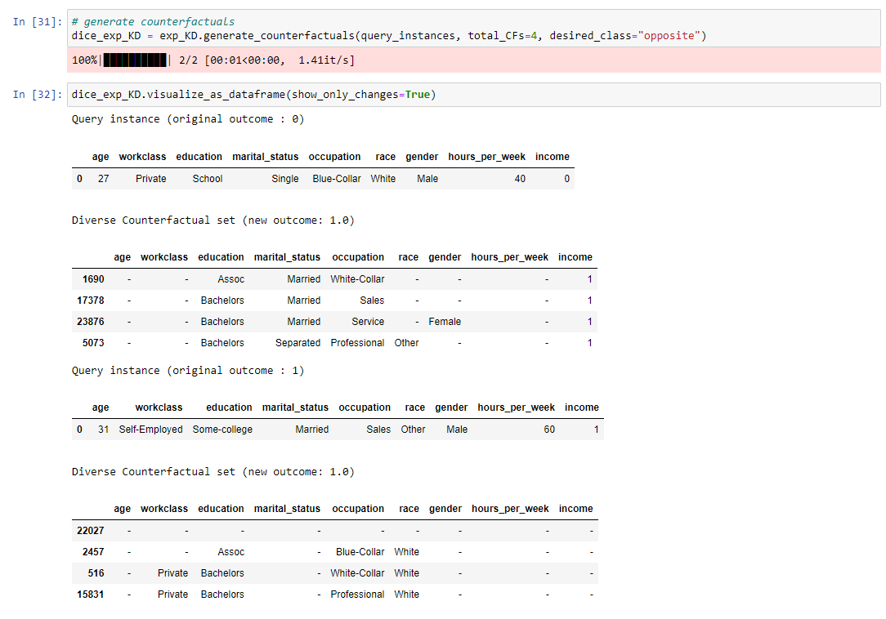Click row index 22027 in bottom table

[92, 530]
